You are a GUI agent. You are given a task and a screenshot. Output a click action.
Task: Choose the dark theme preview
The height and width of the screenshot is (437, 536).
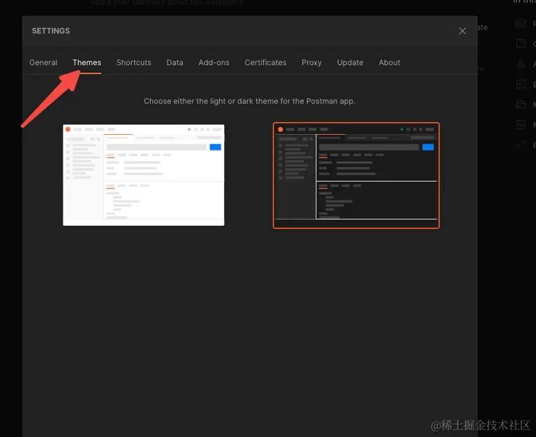pyautogui.click(x=356, y=175)
